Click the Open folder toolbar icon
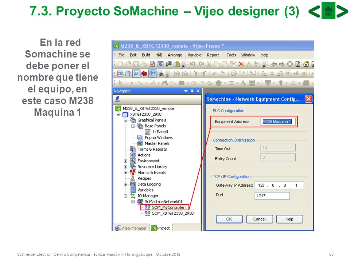Viewport: 350px width, 262px height. tap(128, 64)
